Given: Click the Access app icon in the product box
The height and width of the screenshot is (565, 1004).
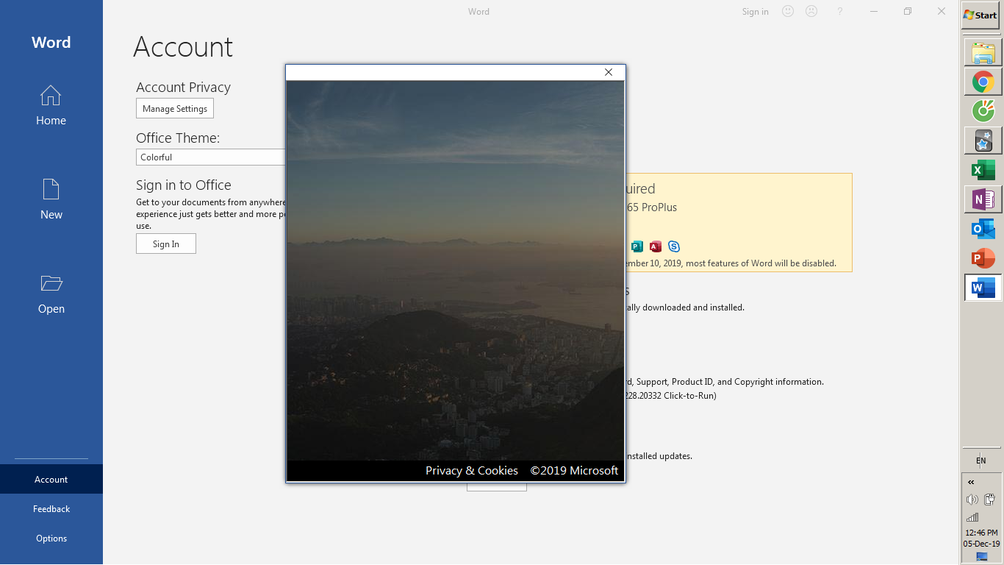Looking at the screenshot, I should point(655,246).
